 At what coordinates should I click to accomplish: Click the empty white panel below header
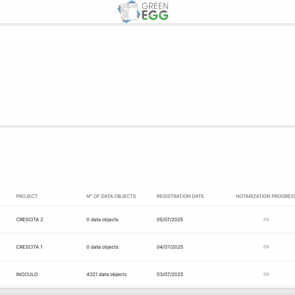tap(147, 74)
